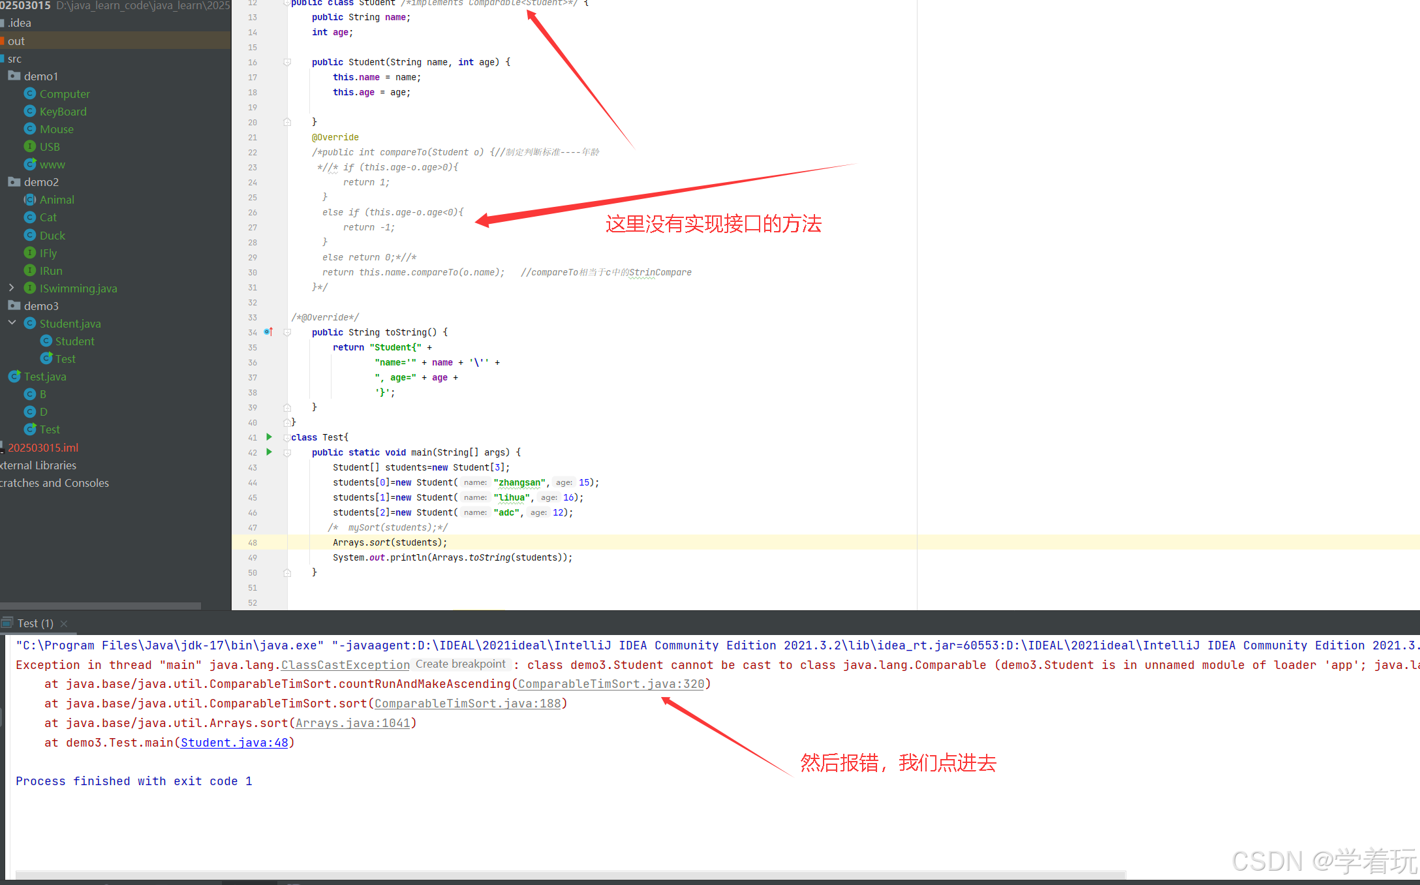Toggle fold marker on toString method line

coord(287,332)
